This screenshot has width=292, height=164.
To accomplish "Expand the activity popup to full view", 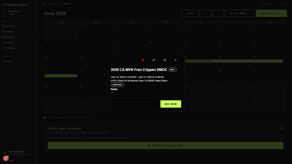I will (x=165, y=60).
